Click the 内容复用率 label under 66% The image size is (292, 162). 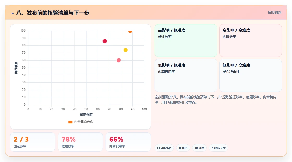pyautogui.click(x=117, y=146)
